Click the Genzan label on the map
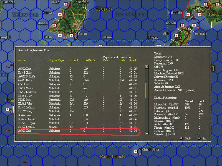This screenshot has height=166, width=222. [83, 2]
